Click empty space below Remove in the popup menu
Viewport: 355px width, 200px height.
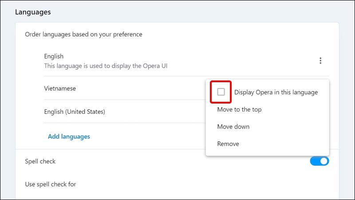click(x=266, y=152)
